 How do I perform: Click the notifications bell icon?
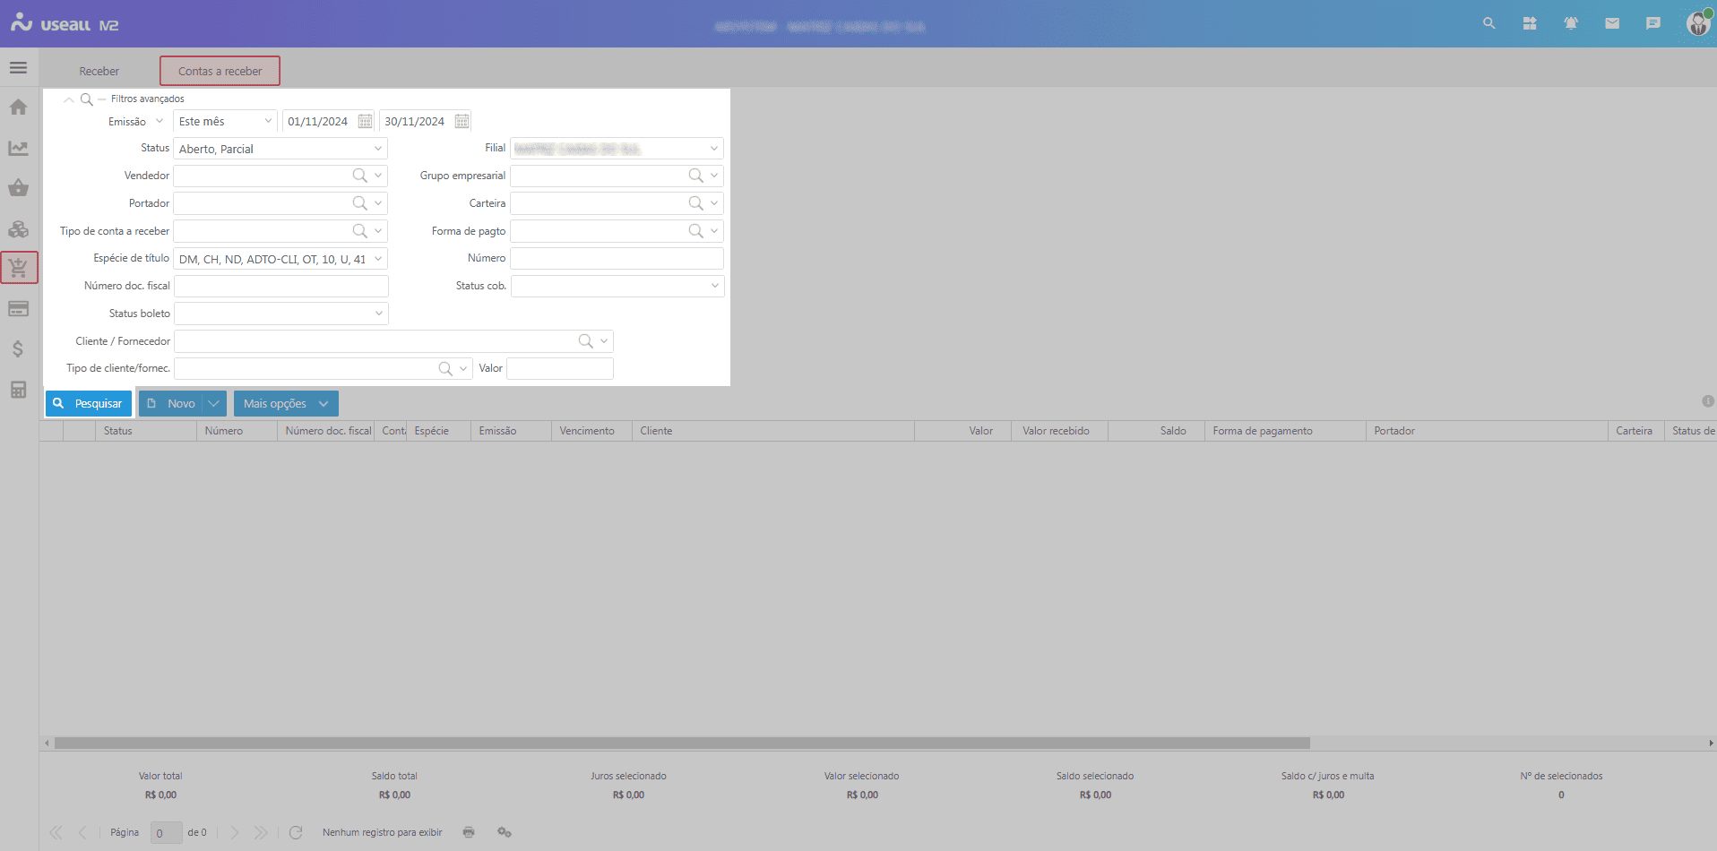pyautogui.click(x=1571, y=23)
